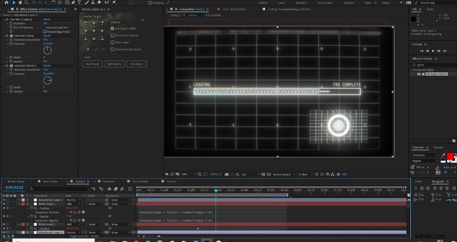457x242 pixels.
Task: Open the Anchor Sniper options hamburger menu
Action: 142,20
